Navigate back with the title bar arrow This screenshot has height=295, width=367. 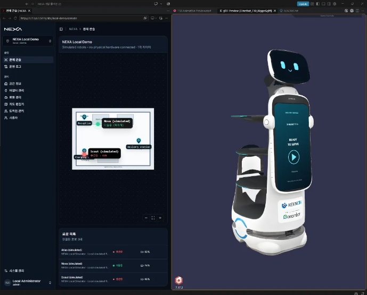[27, 4]
